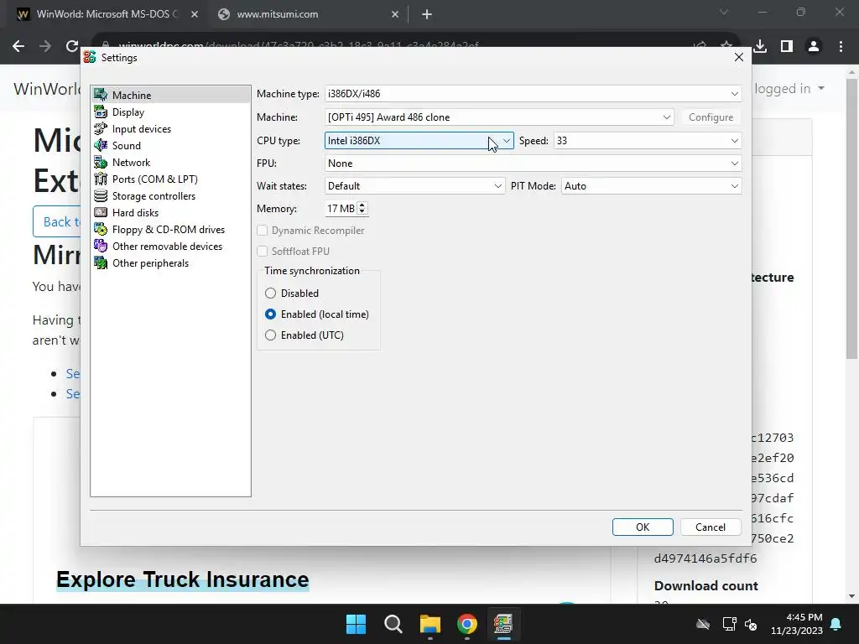Open the Input devices icon
Viewport: 859px width, 644px height.
[101, 128]
